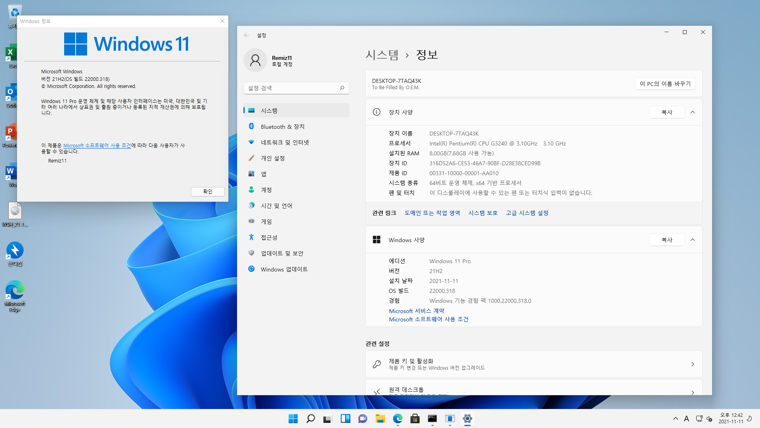
Task: Open Bluetooth & 장치 settings
Action: pyautogui.click(x=296, y=126)
